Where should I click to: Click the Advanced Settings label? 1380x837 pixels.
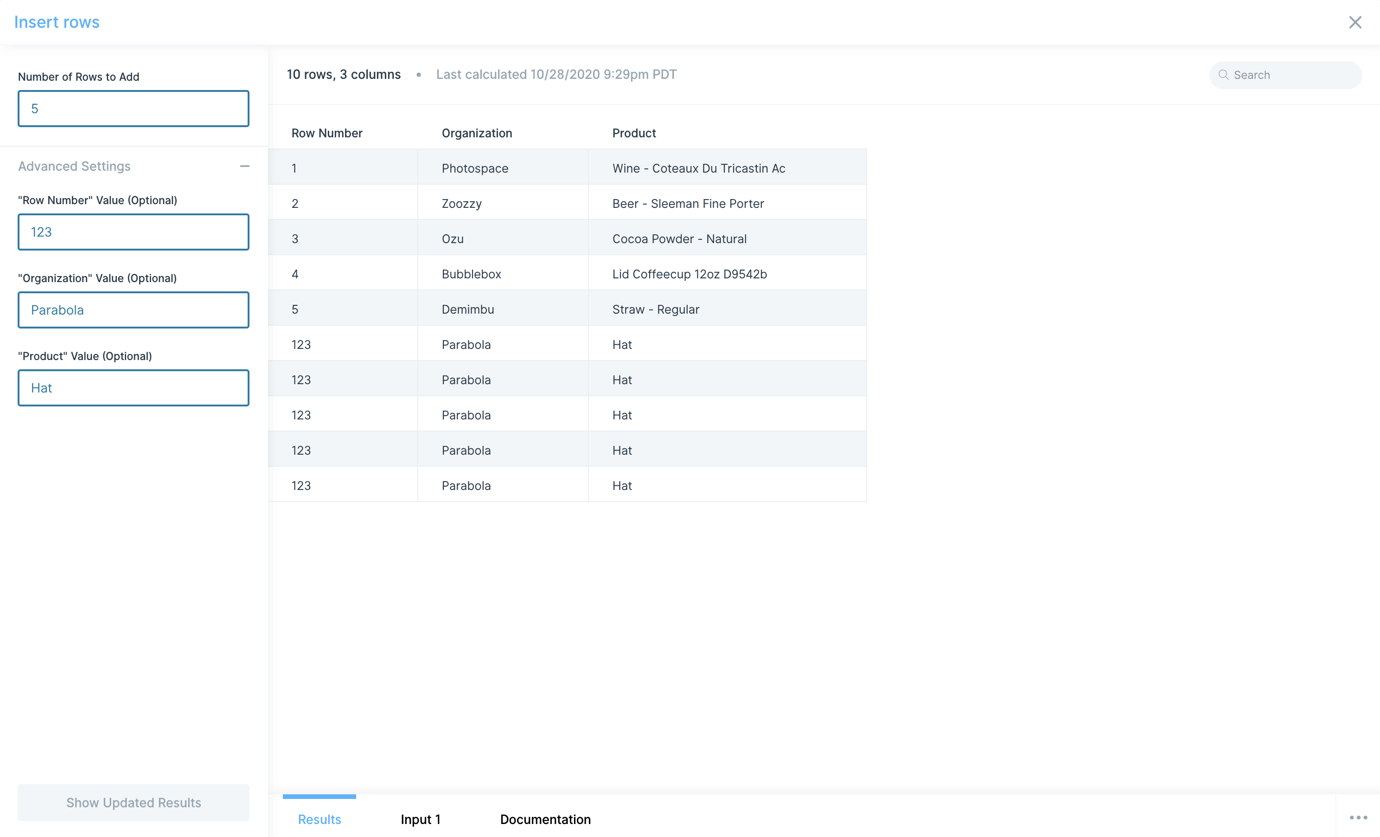[75, 167]
